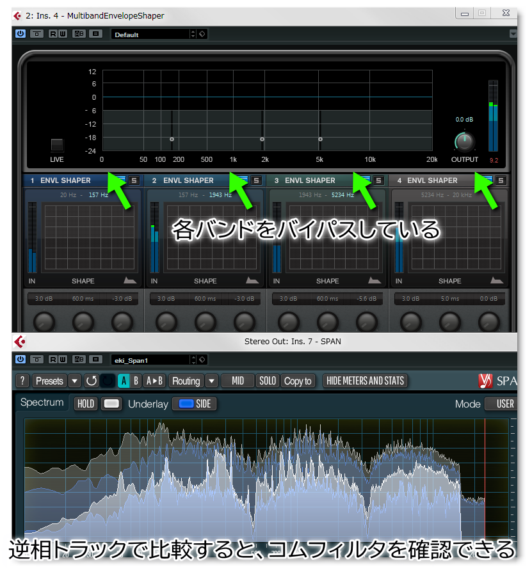Click SPAN Copy to button
The image size is (532, 572).
[298, 381]
